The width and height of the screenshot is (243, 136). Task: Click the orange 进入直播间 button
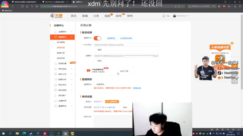[x=112, y=102]
